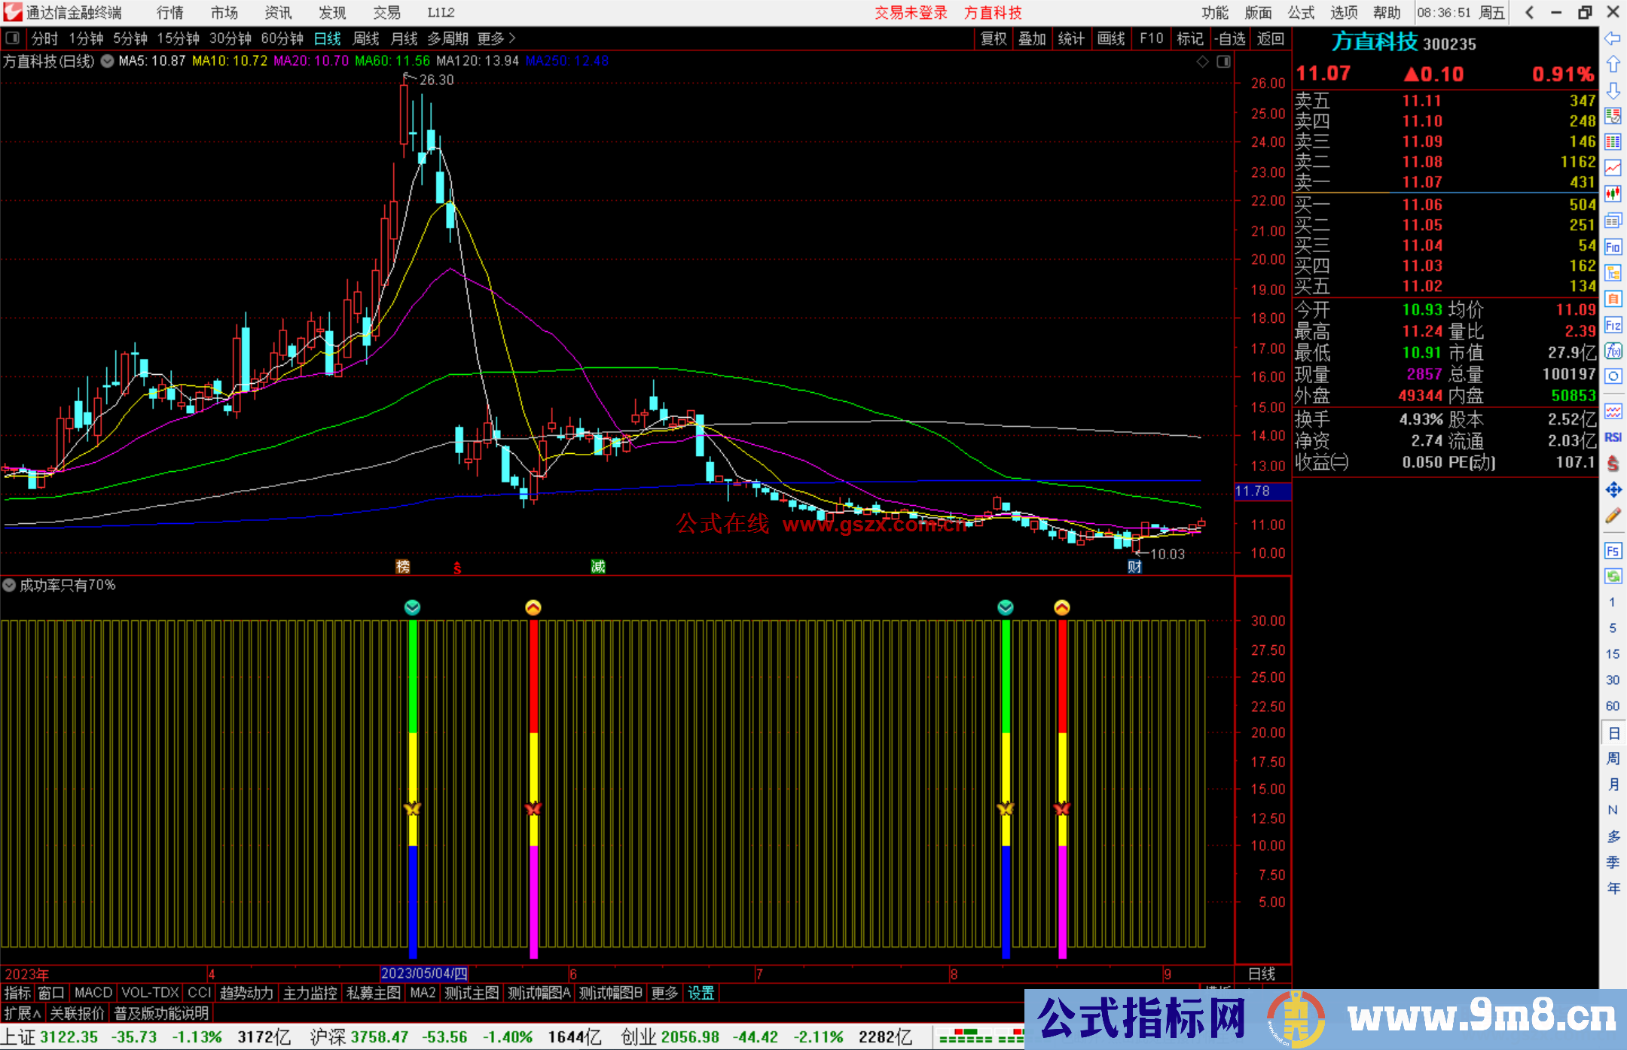Open dropdown beside 成功率只有70% indicator
The height and width of the screenshot is (1050, 1627).
pos(9,585)
